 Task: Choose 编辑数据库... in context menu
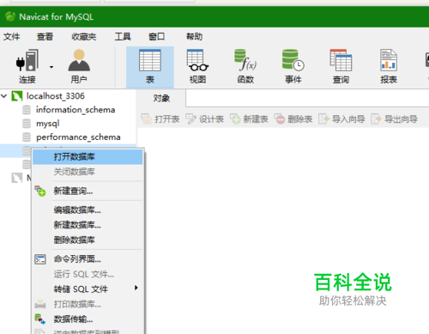(88, 210)
